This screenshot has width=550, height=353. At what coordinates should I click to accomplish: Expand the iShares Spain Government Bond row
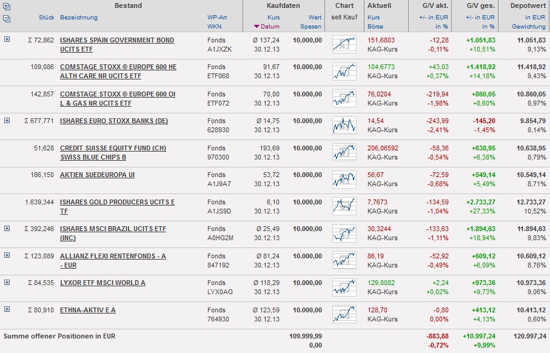7,39
